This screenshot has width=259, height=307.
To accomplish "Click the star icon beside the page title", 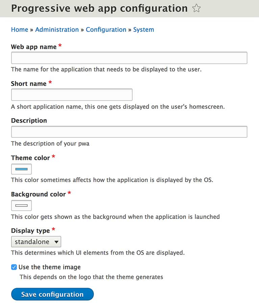I will tap(196, 9).
